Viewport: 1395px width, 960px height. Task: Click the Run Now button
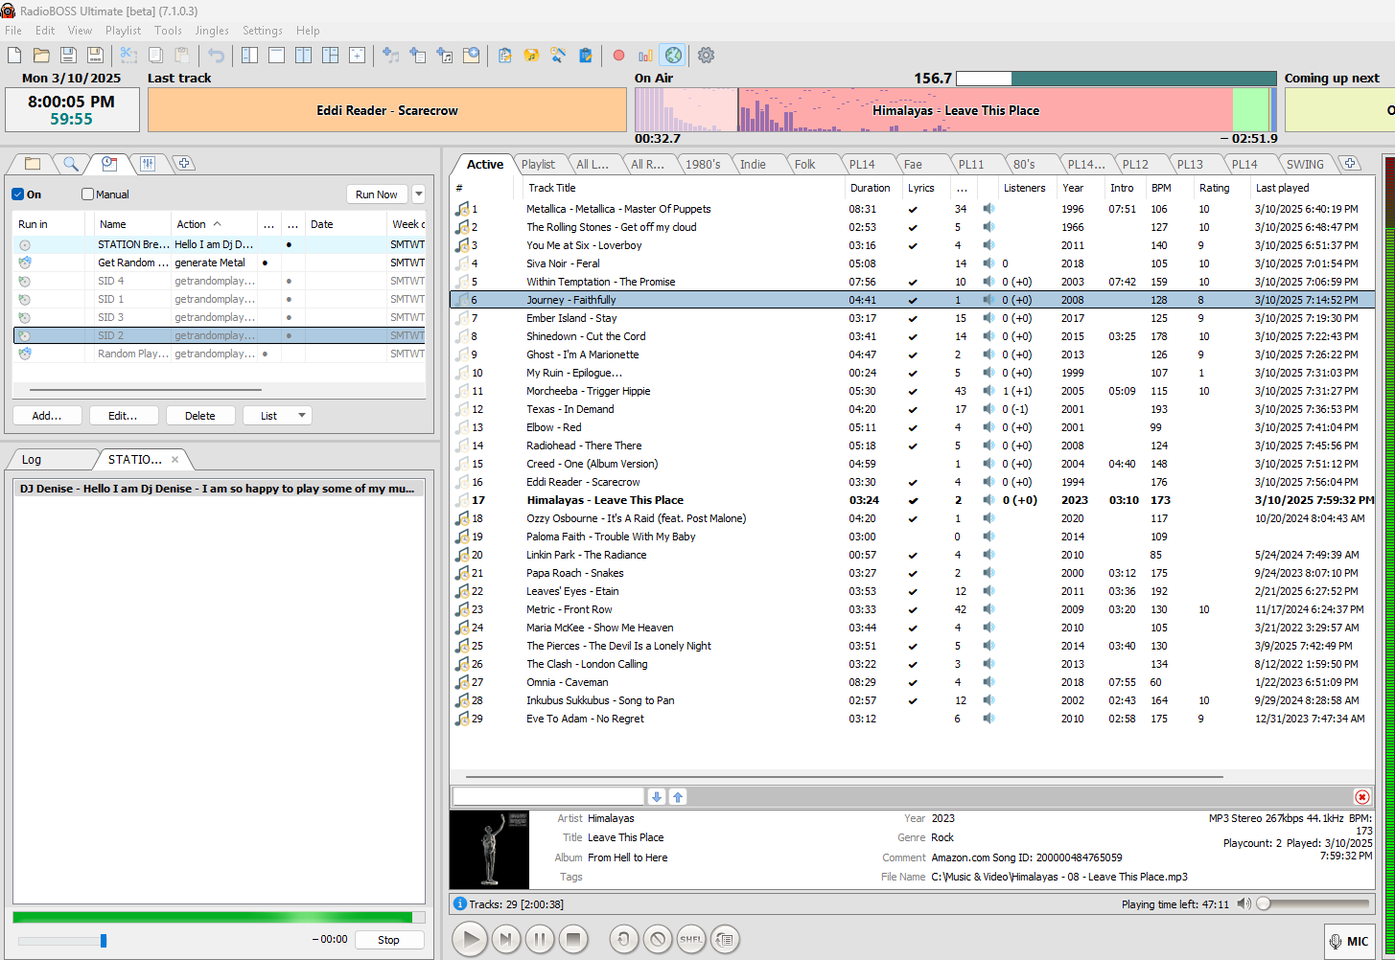pos(376,194)
